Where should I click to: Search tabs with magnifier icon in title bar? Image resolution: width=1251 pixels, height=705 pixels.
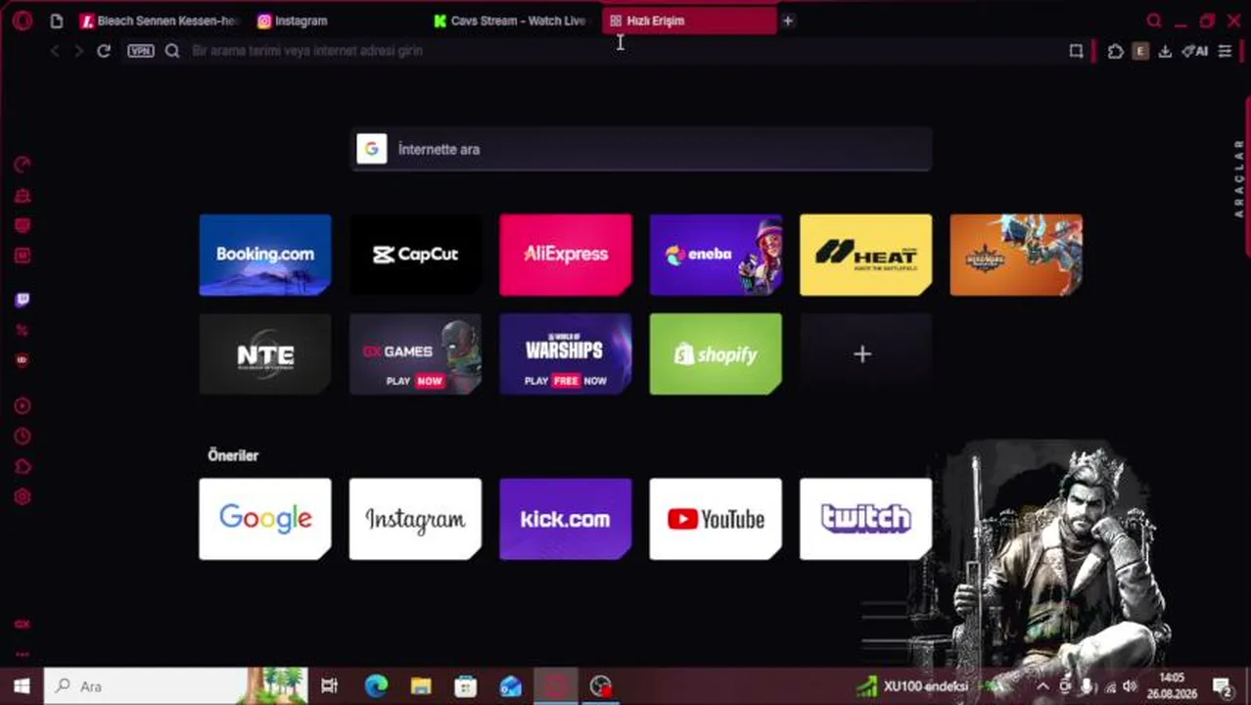(1154, 21)
